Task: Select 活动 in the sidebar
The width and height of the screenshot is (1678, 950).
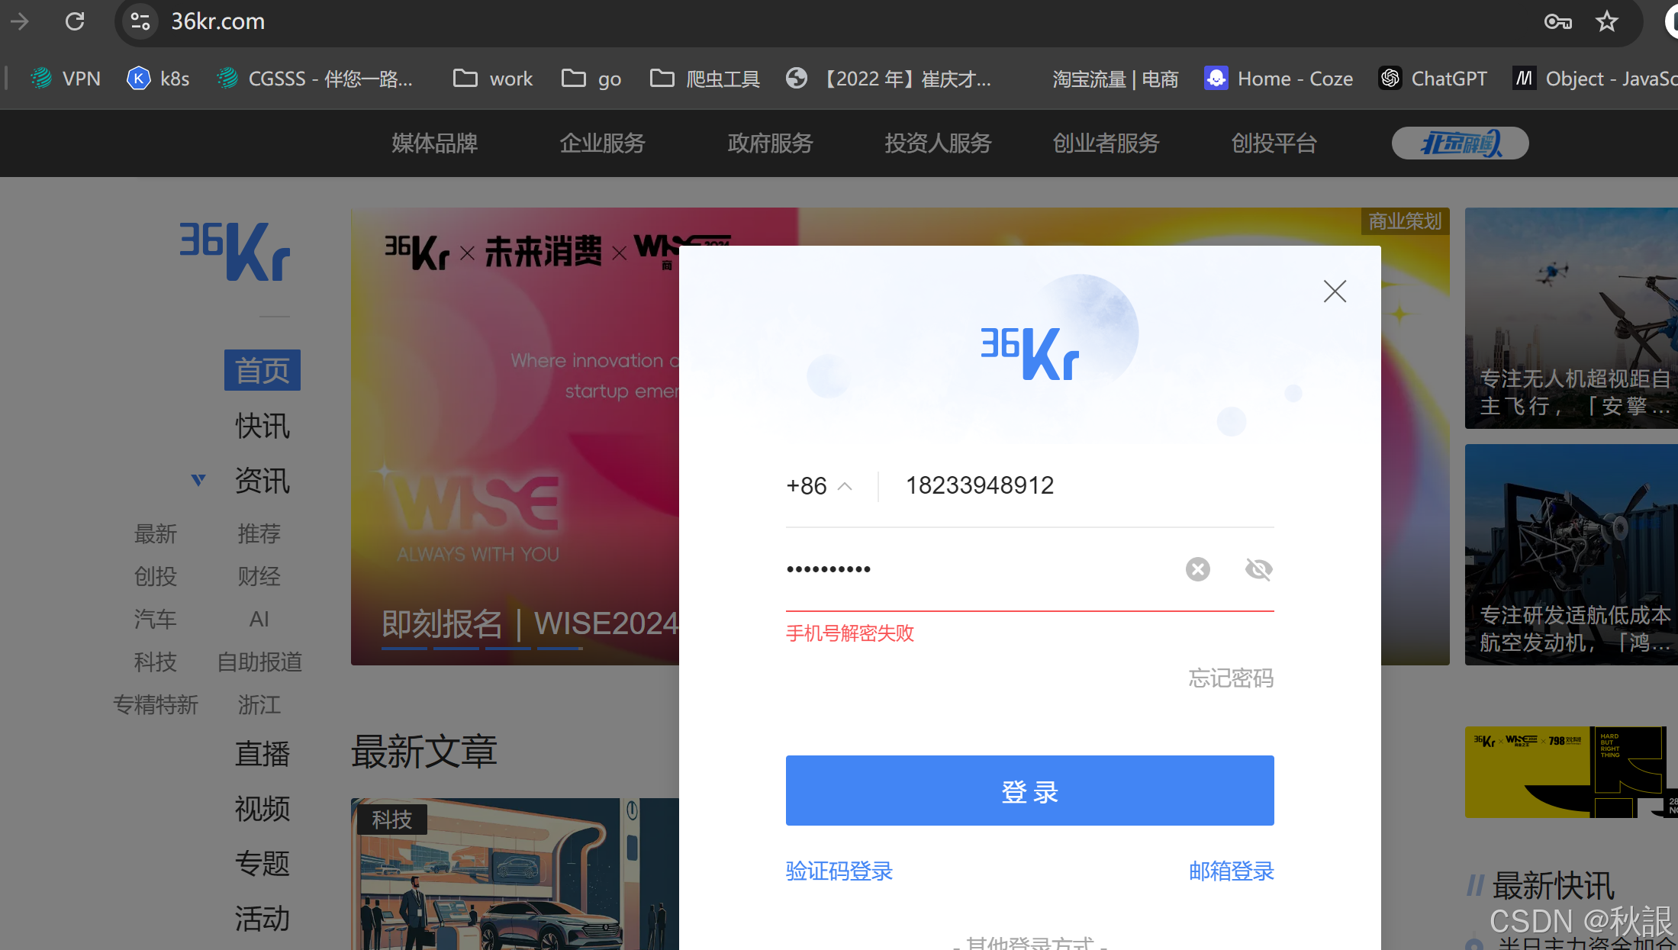Action: pos(262,919)
